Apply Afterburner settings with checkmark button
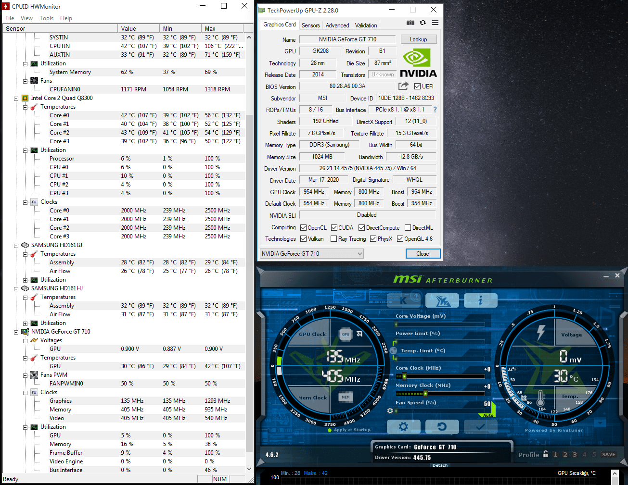628x485 pixels. 480,426
